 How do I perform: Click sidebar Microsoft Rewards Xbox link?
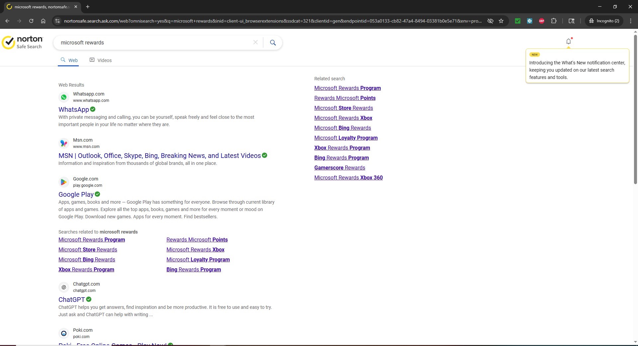[343, 118]
